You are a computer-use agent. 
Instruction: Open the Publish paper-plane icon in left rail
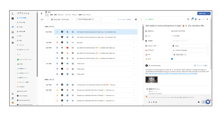coord(13,27)
